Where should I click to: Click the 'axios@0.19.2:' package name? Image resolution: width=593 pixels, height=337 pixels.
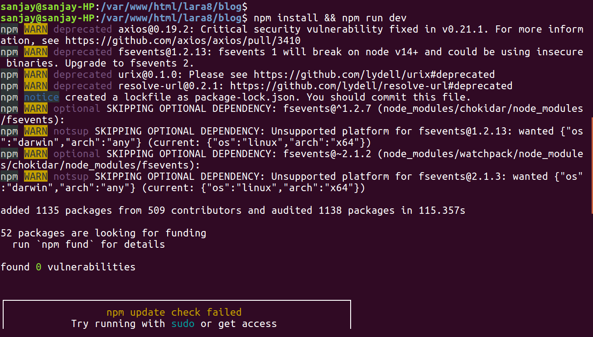pos(157,29)
